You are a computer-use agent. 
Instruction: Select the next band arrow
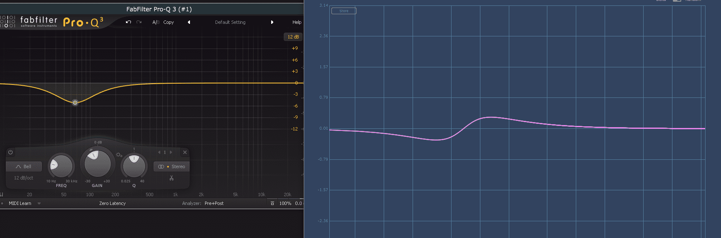[171, 152]
